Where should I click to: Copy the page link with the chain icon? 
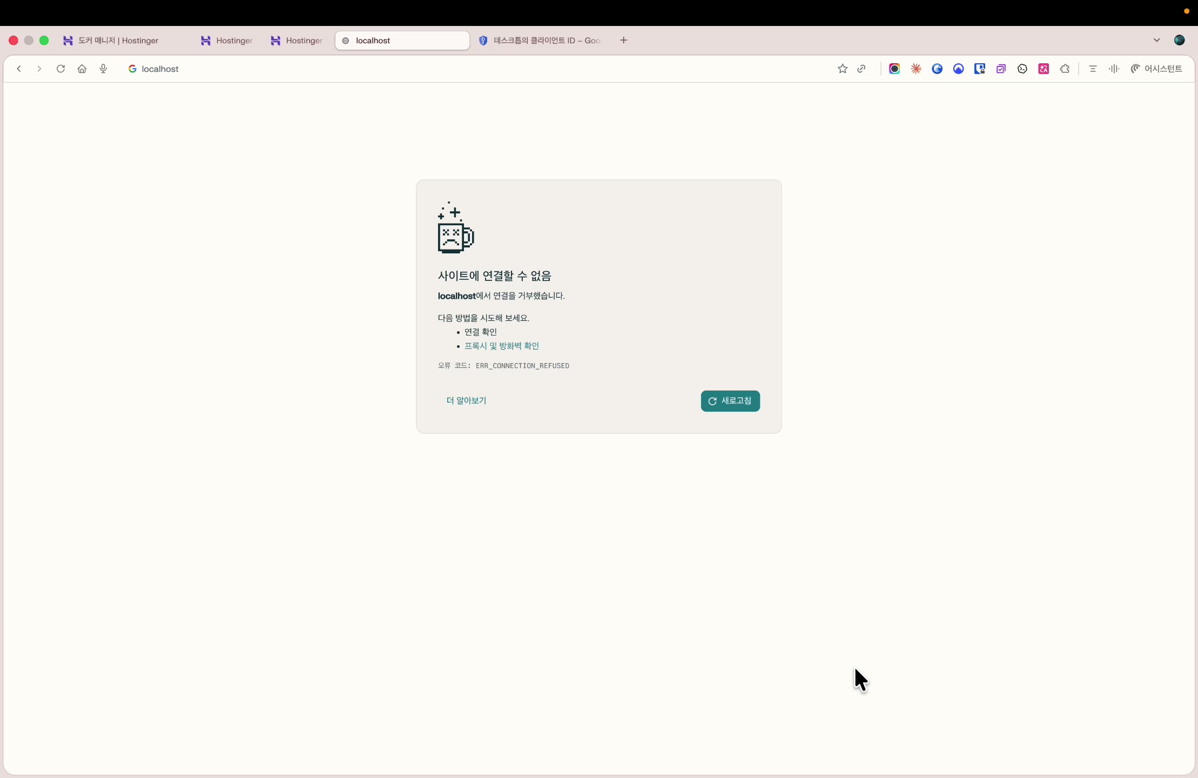(x=862, y=69)
